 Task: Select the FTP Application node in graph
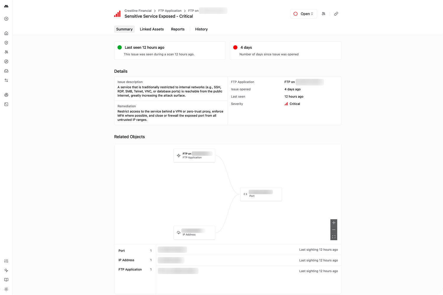[x=194, y=155]
